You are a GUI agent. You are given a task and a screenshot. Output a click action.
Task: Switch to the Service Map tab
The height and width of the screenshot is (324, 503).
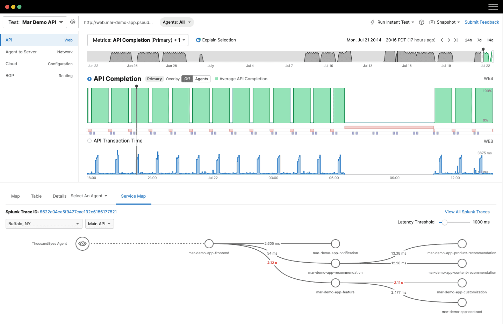click(x=133, y=196)
